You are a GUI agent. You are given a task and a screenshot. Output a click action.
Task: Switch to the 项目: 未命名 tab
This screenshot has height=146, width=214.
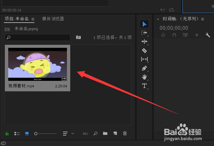pos(17,19)
